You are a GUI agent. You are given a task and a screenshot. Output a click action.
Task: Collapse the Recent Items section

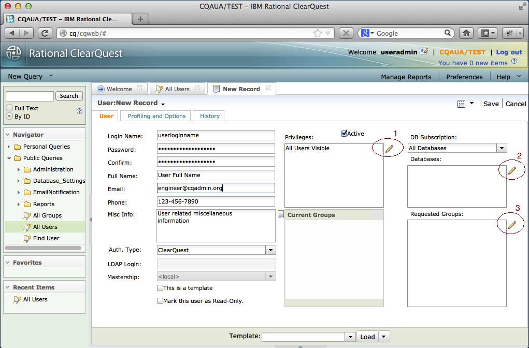7,287
